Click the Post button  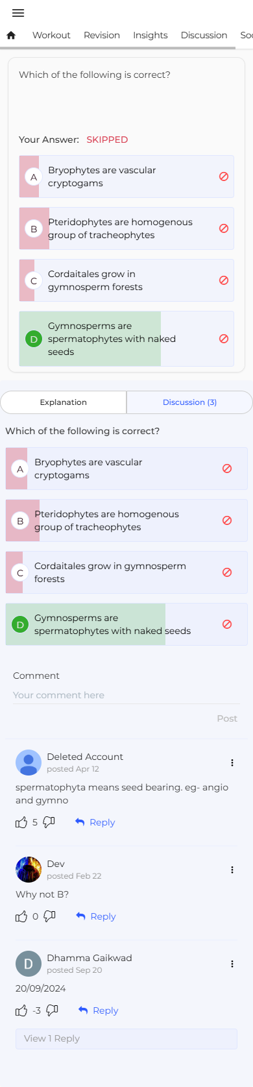point(227,718)
